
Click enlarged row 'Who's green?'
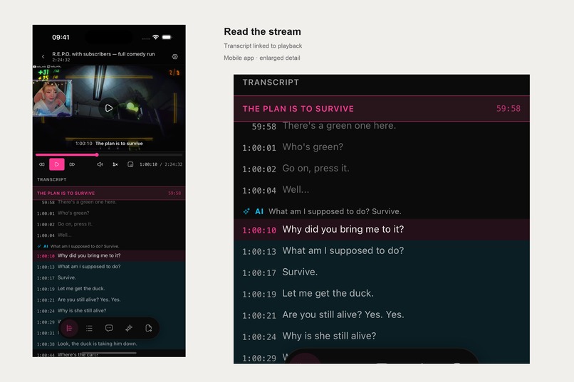382,147
